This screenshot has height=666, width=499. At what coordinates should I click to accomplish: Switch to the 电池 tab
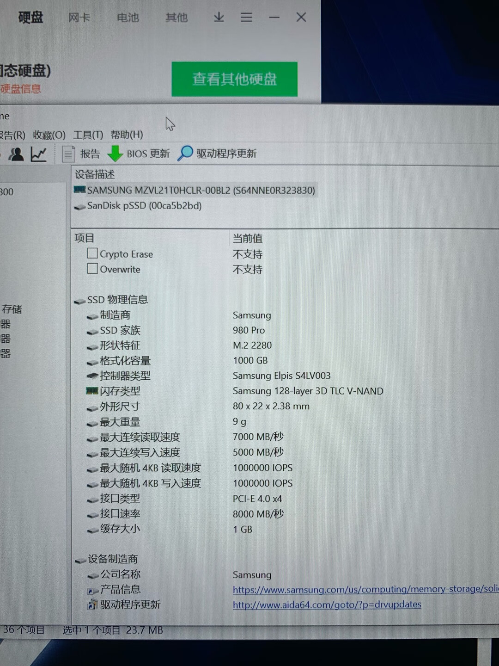pyautogui.click(x=128, y=18)
